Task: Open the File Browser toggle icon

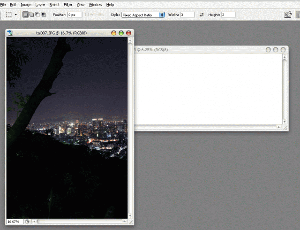Action: 288,15
